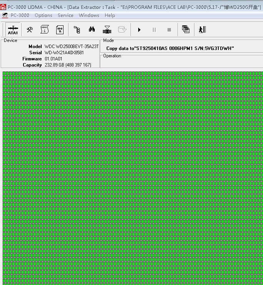Click the binoculars search icon
Image resolution: width=263 pixels, height=285 pixels.
[92, 30]
